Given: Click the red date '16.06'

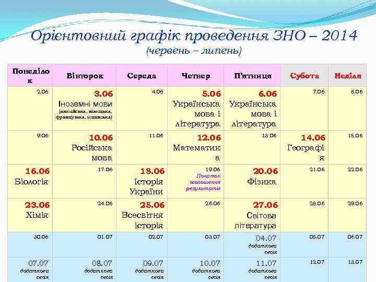Looking at the screenshot, I should pyautogui.click(x=38, y=171).
